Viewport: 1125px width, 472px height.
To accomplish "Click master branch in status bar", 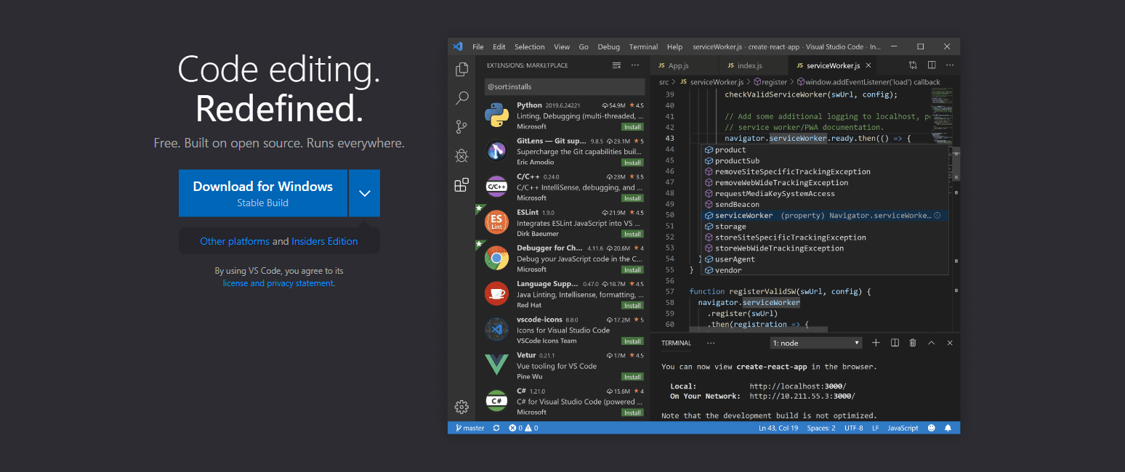I will pyautogui.click(x=470, y=428).
